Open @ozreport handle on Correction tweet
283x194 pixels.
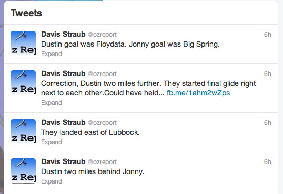click(x=102, y=74)
